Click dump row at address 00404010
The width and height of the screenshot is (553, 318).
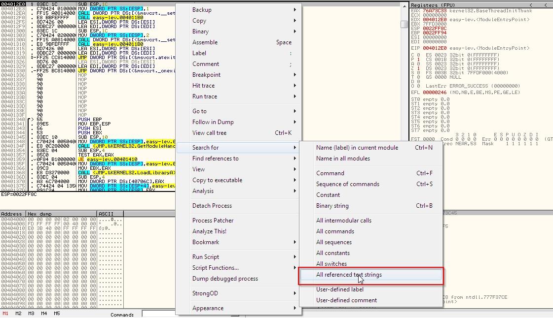pos(62,228)
